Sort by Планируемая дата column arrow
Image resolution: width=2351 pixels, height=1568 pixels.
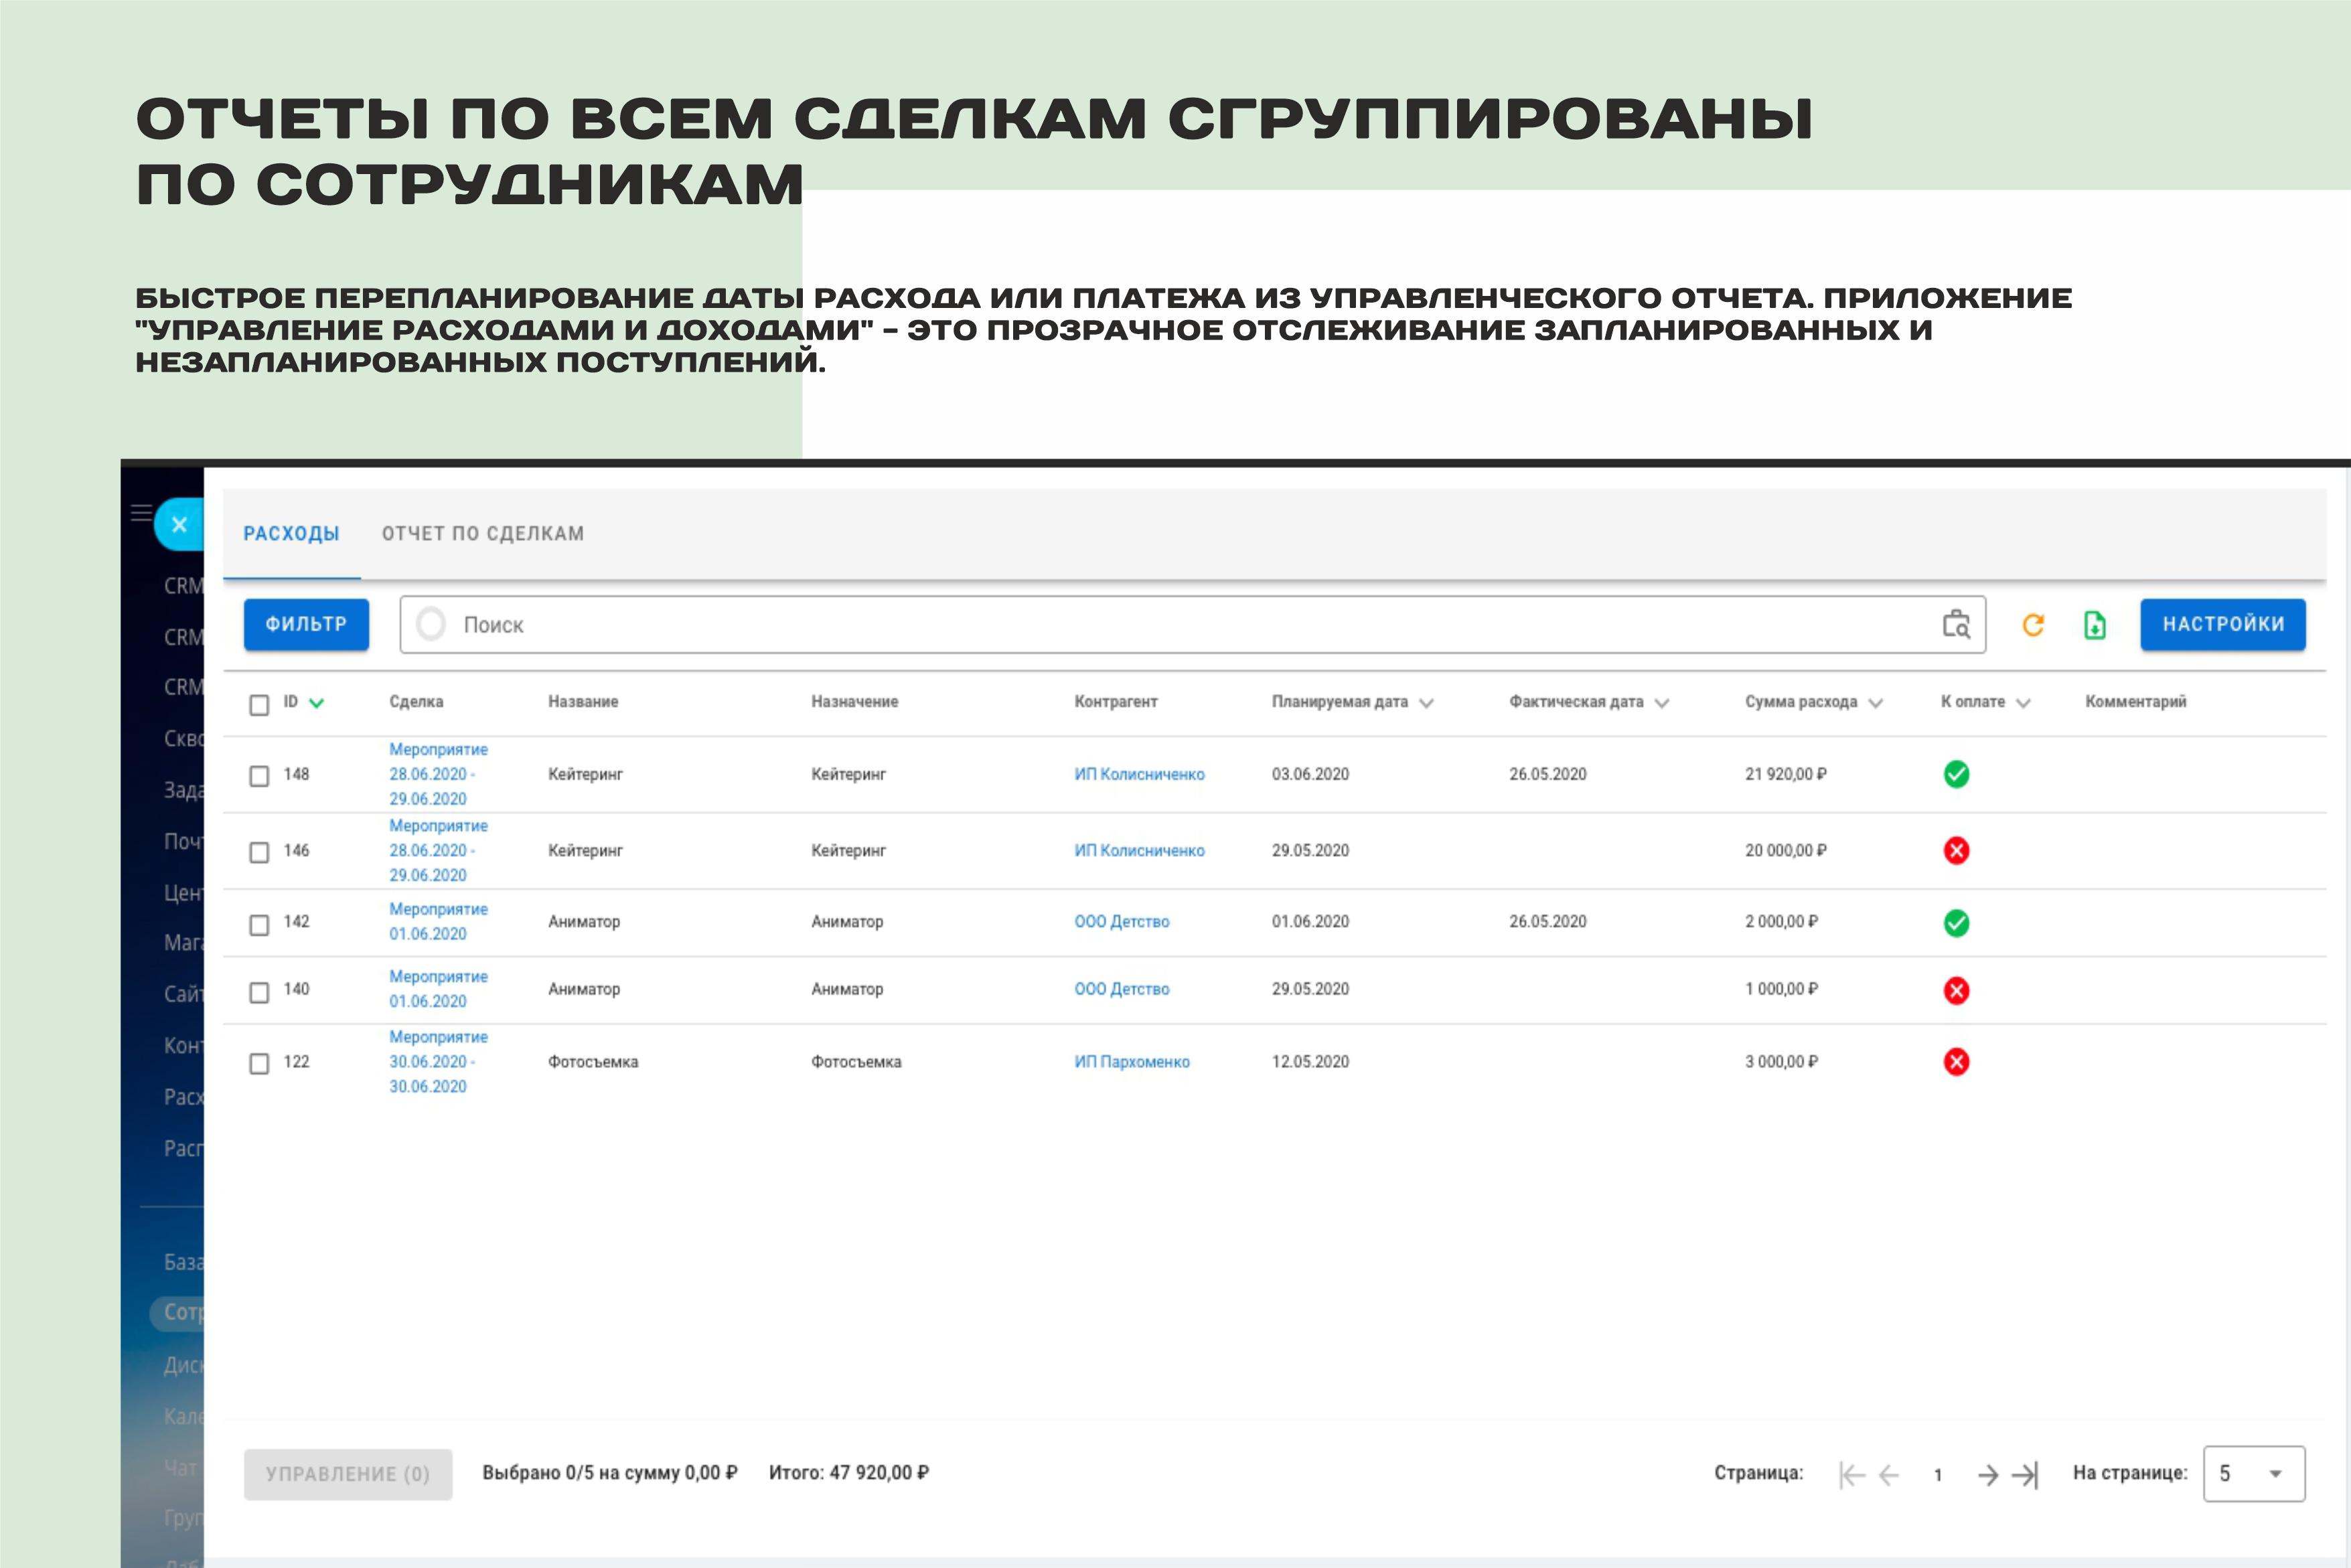[x=1426, y=703]
